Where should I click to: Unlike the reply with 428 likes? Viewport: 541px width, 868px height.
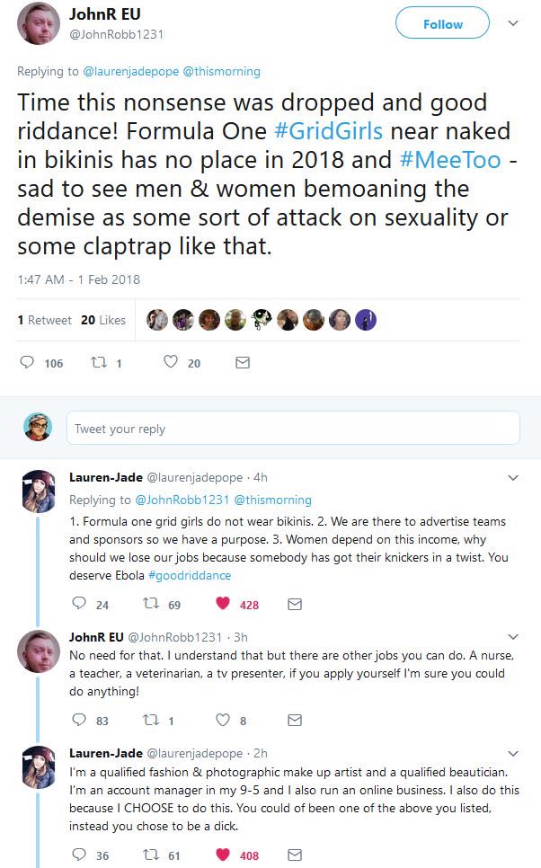coord(223,605)
